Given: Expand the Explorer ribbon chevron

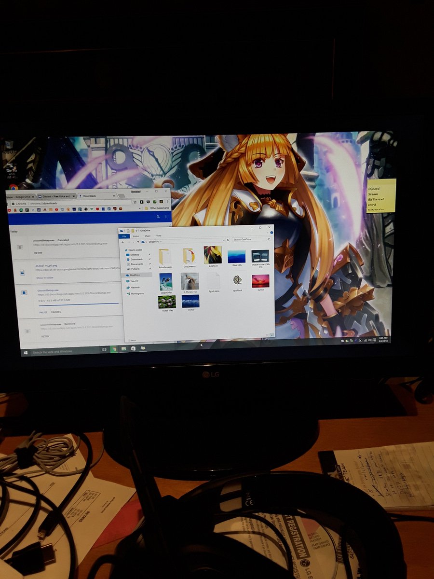Looking at the screenshot, I should (267, 233).
